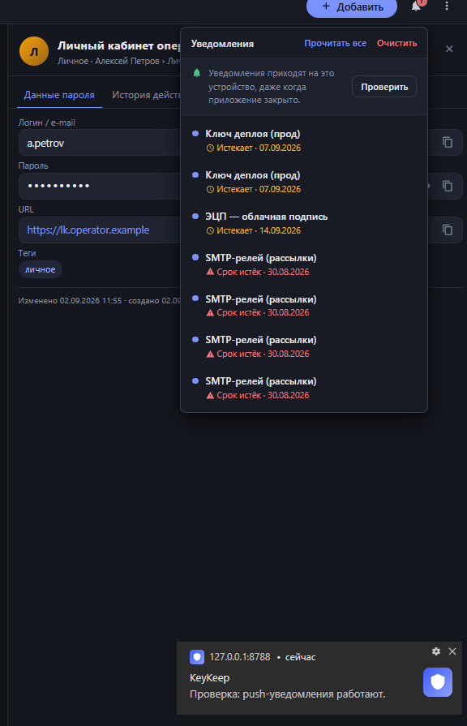
Task: Select the личное tag chip
Action: click(x=41, y=269)
